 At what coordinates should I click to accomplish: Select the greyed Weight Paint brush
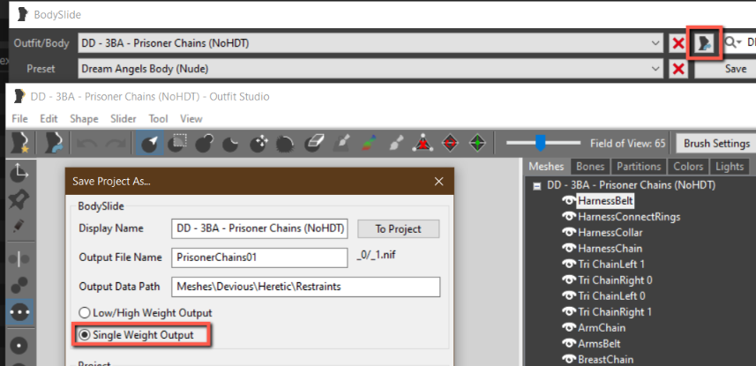342,143
